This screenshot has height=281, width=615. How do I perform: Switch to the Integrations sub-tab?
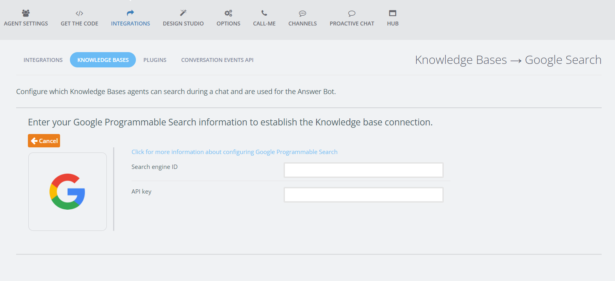(x=43, y=60)
